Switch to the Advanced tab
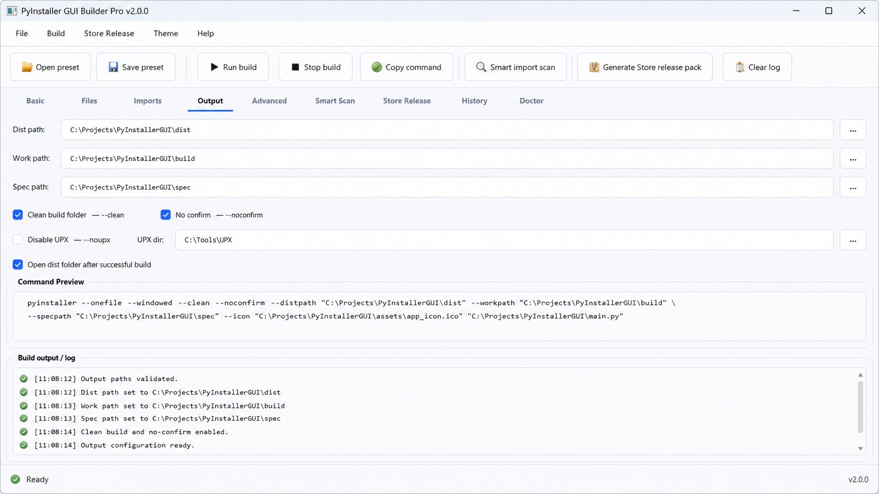Screen dimensions: 879x494 click(269, 101)
